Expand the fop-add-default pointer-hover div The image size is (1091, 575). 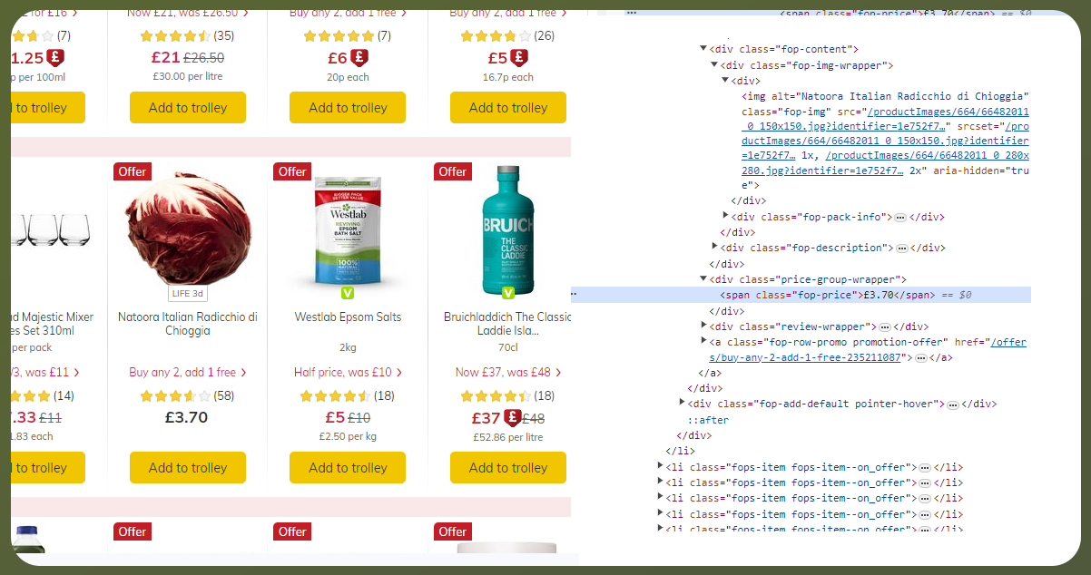(x=683, y=404)
